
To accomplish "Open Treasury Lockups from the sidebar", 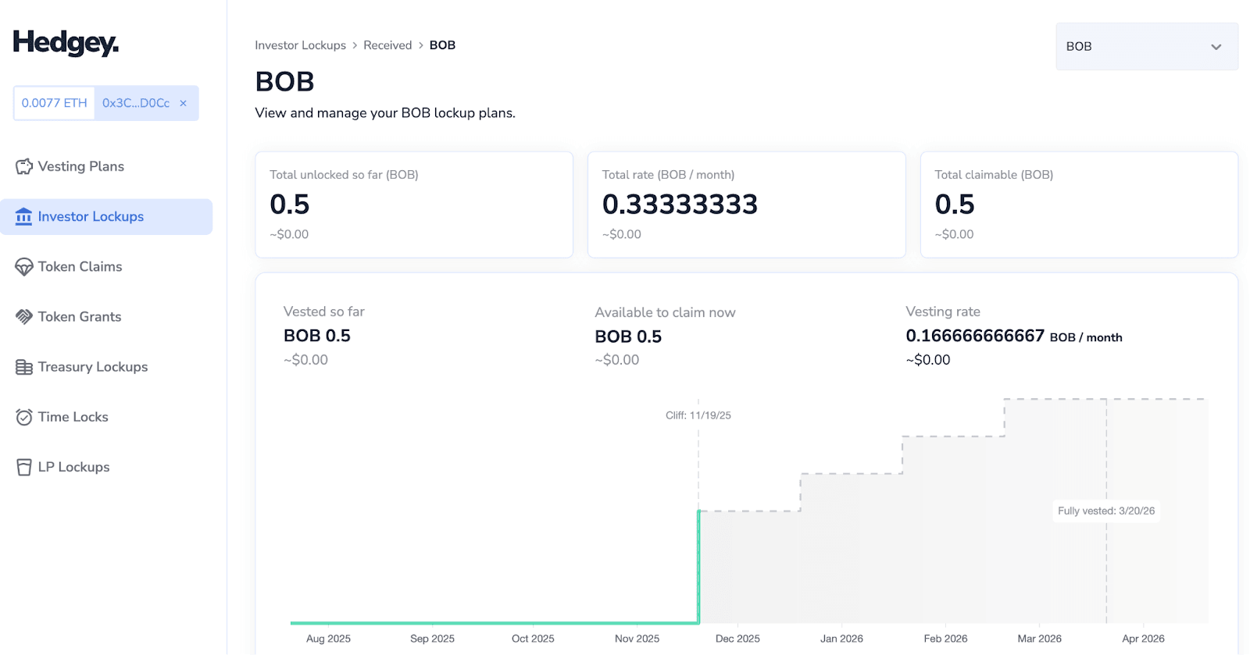I will tap(92, 367).
